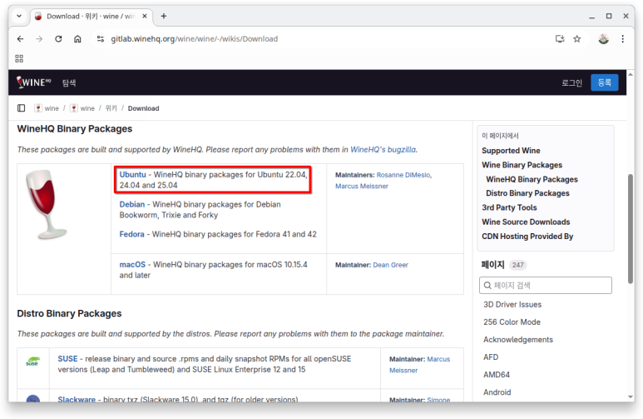Image resolution: width=643 pixels, height=419 pixels.
Task: Open the Debian binary packages link
Action: click(x=132, y=204)
